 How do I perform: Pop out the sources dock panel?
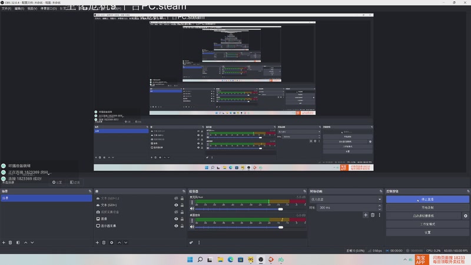click(x=184, y=191)
